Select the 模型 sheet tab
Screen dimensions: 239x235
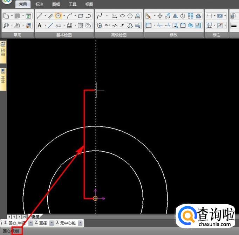click(35, 217)
